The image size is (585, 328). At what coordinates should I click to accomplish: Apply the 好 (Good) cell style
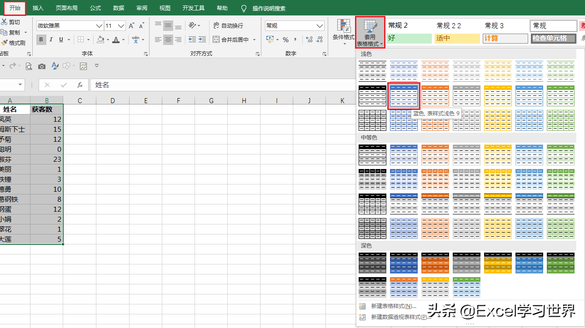[409, 39]
